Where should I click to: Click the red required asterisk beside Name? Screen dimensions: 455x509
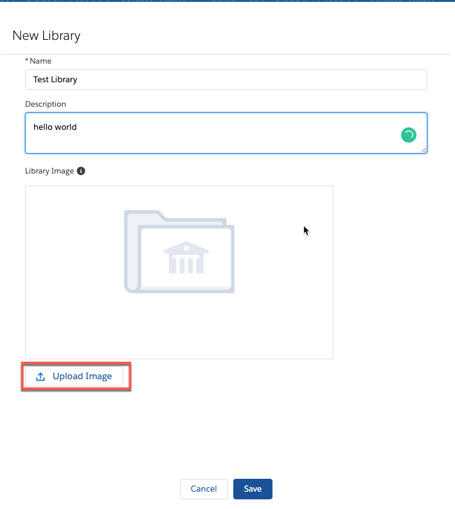(x=27, y=61)
